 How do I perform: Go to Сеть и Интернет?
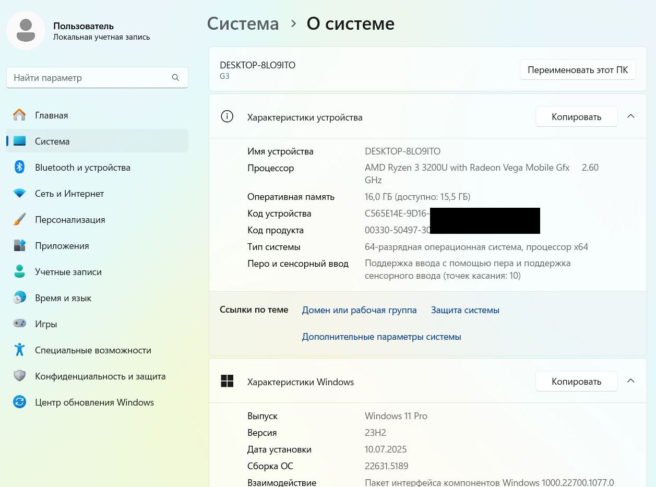[97, 193]
